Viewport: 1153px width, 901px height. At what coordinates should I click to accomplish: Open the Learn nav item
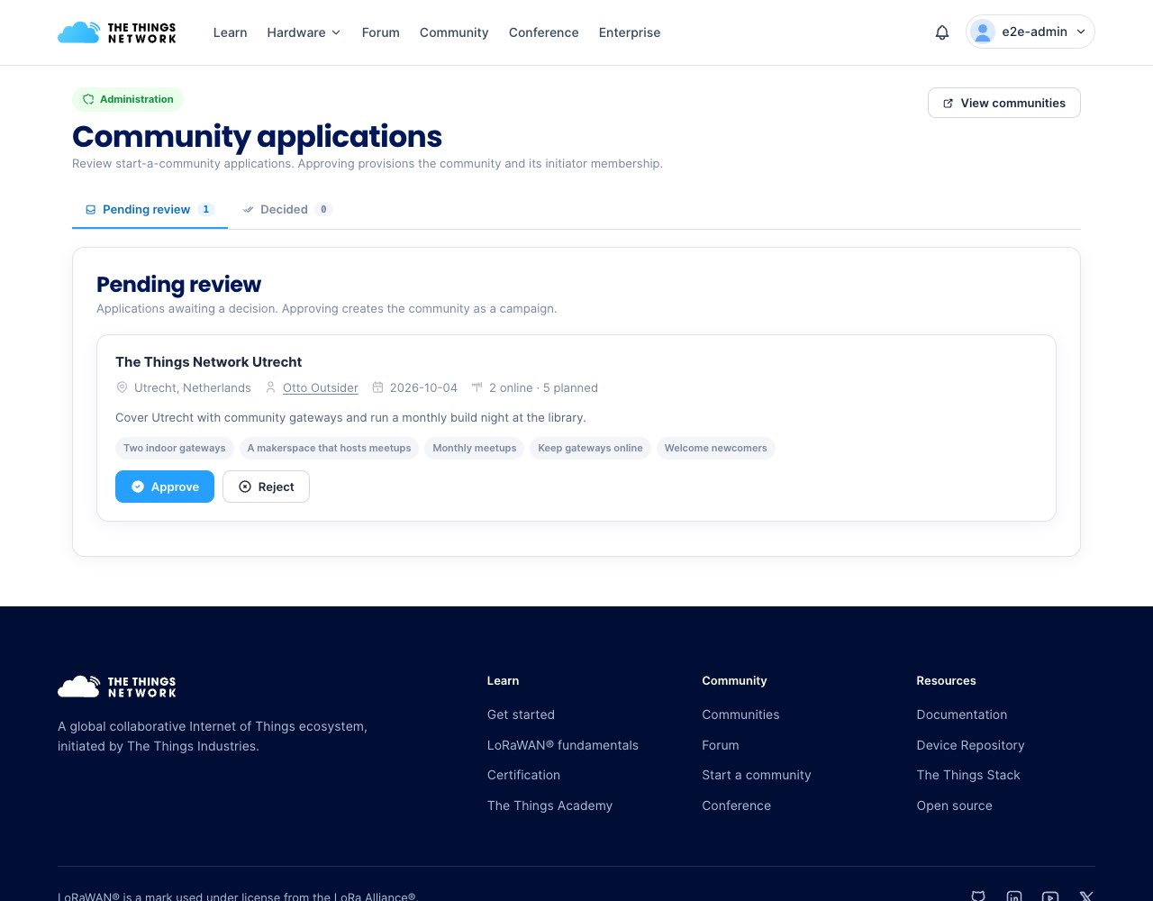click(230, 32)
